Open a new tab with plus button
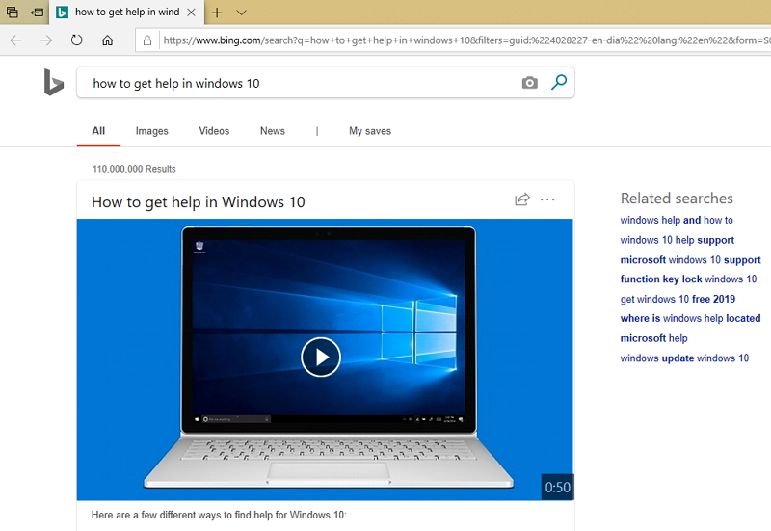Screen dimensions: 771x531 coord(217,13)
